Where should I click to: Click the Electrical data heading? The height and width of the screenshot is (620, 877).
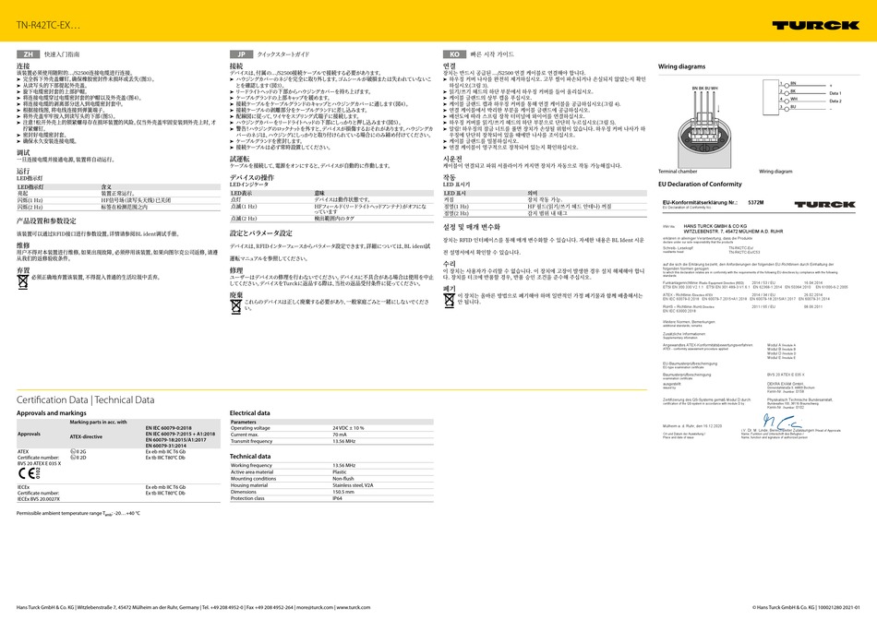pyautogui.click(x=249, y=413)
